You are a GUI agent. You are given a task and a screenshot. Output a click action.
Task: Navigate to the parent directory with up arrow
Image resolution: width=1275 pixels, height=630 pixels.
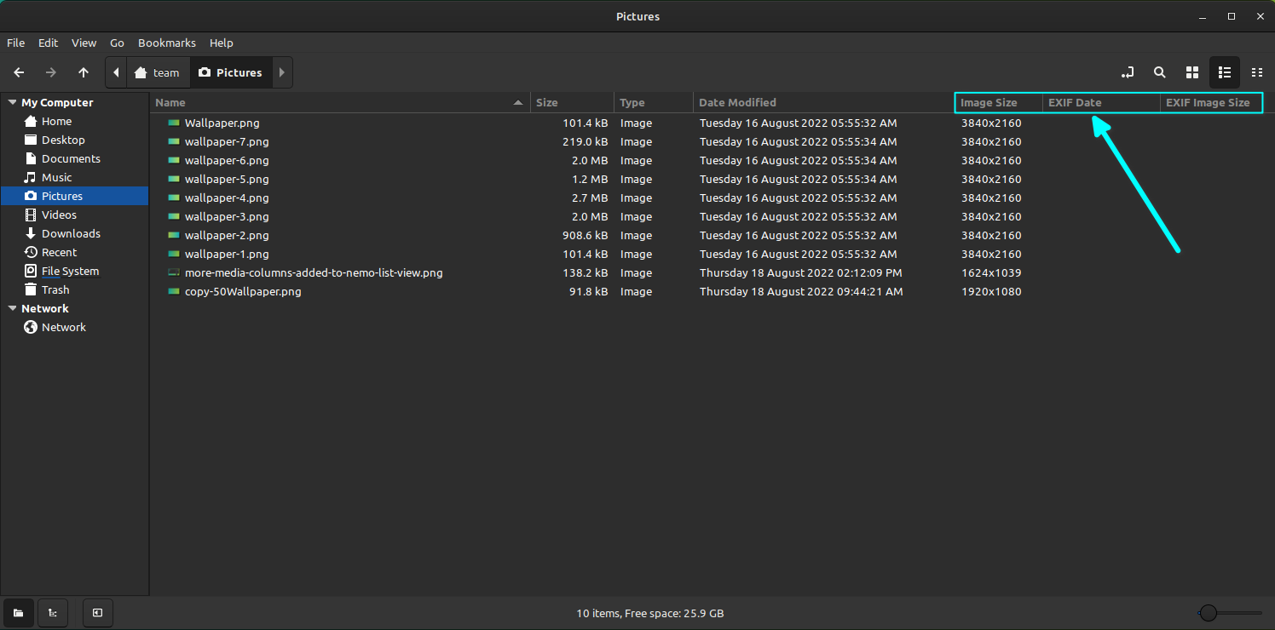tap(83, 72)
